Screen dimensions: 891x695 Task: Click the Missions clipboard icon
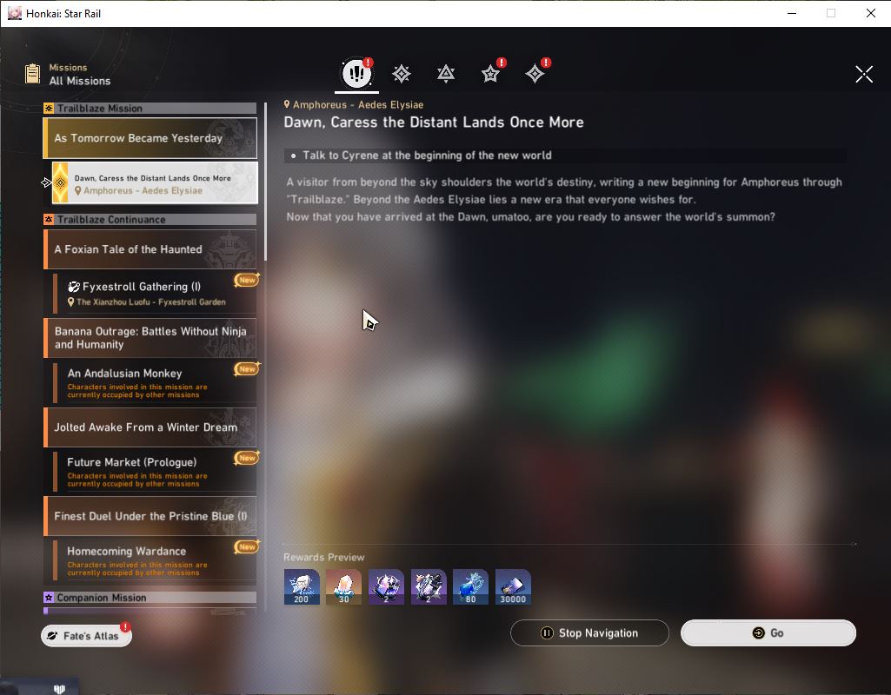click(x=33, y=73)
